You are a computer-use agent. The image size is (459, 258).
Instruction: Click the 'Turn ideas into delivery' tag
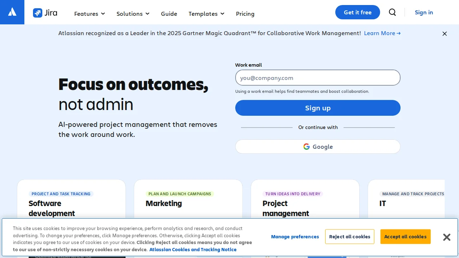[x=293, y=194]
